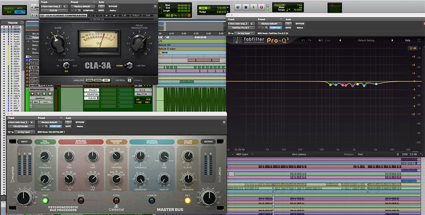This screenshot has height=215, width=425.
Task: Click the CLA-3A PEAK REDUCTION knob
Action: (x=139, y=43)
